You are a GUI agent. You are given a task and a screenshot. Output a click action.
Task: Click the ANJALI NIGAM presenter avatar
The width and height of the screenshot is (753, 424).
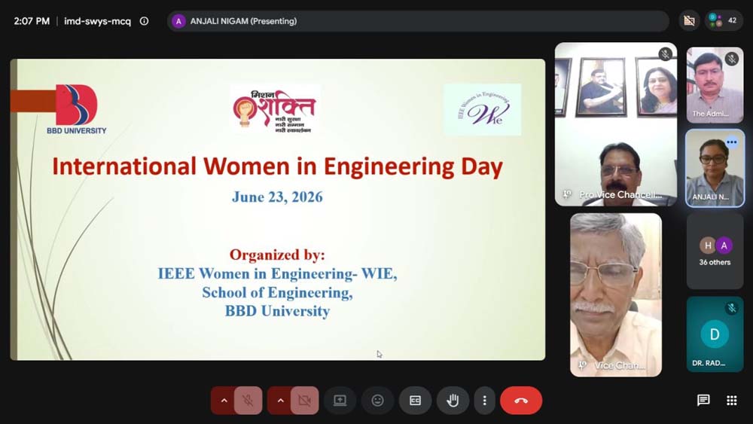178,21
